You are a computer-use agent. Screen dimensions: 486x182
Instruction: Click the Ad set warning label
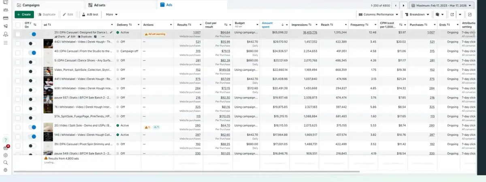click(x=155, y=34)
